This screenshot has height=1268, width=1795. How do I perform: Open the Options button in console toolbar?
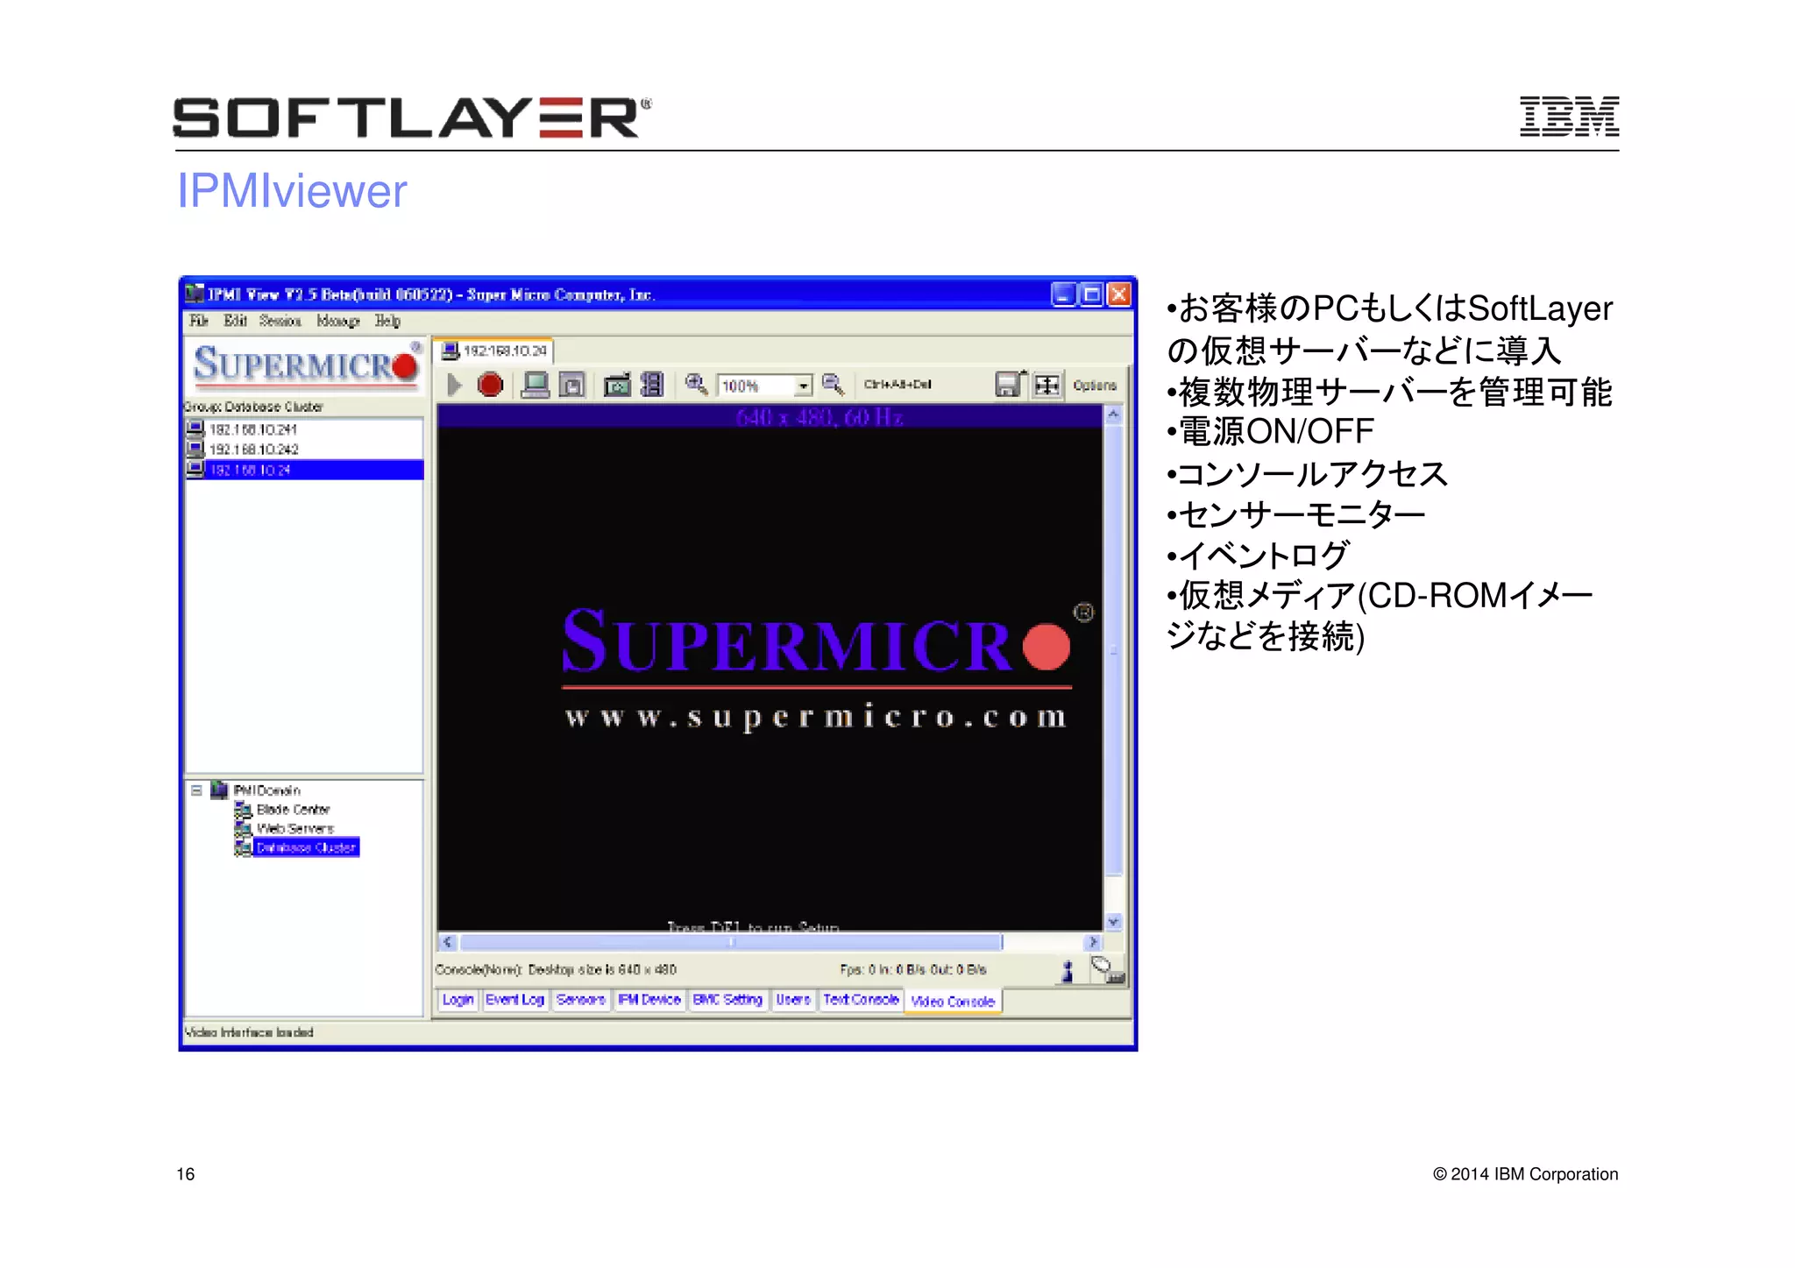(1095, 386)
